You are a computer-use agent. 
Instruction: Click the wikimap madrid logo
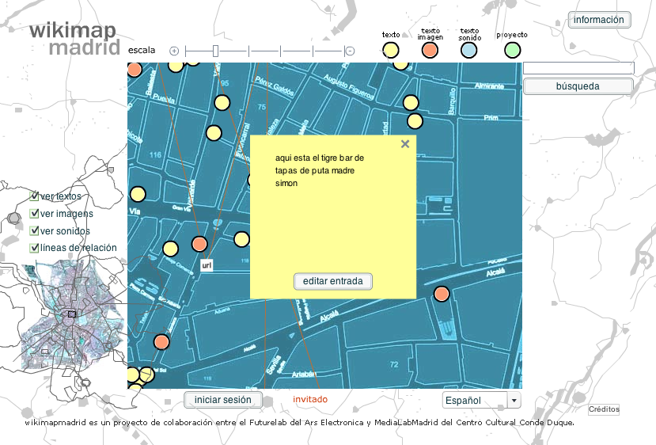(75, 39)
